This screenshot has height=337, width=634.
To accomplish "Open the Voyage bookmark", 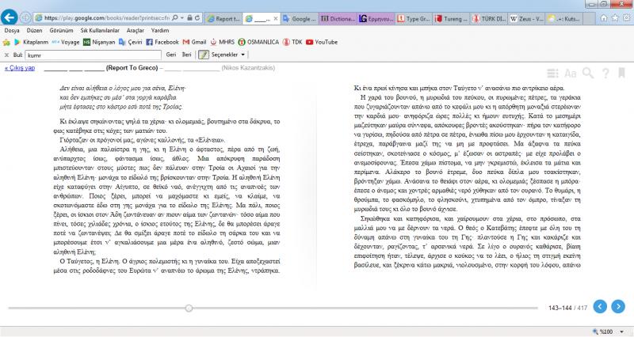I will [66, 42].
